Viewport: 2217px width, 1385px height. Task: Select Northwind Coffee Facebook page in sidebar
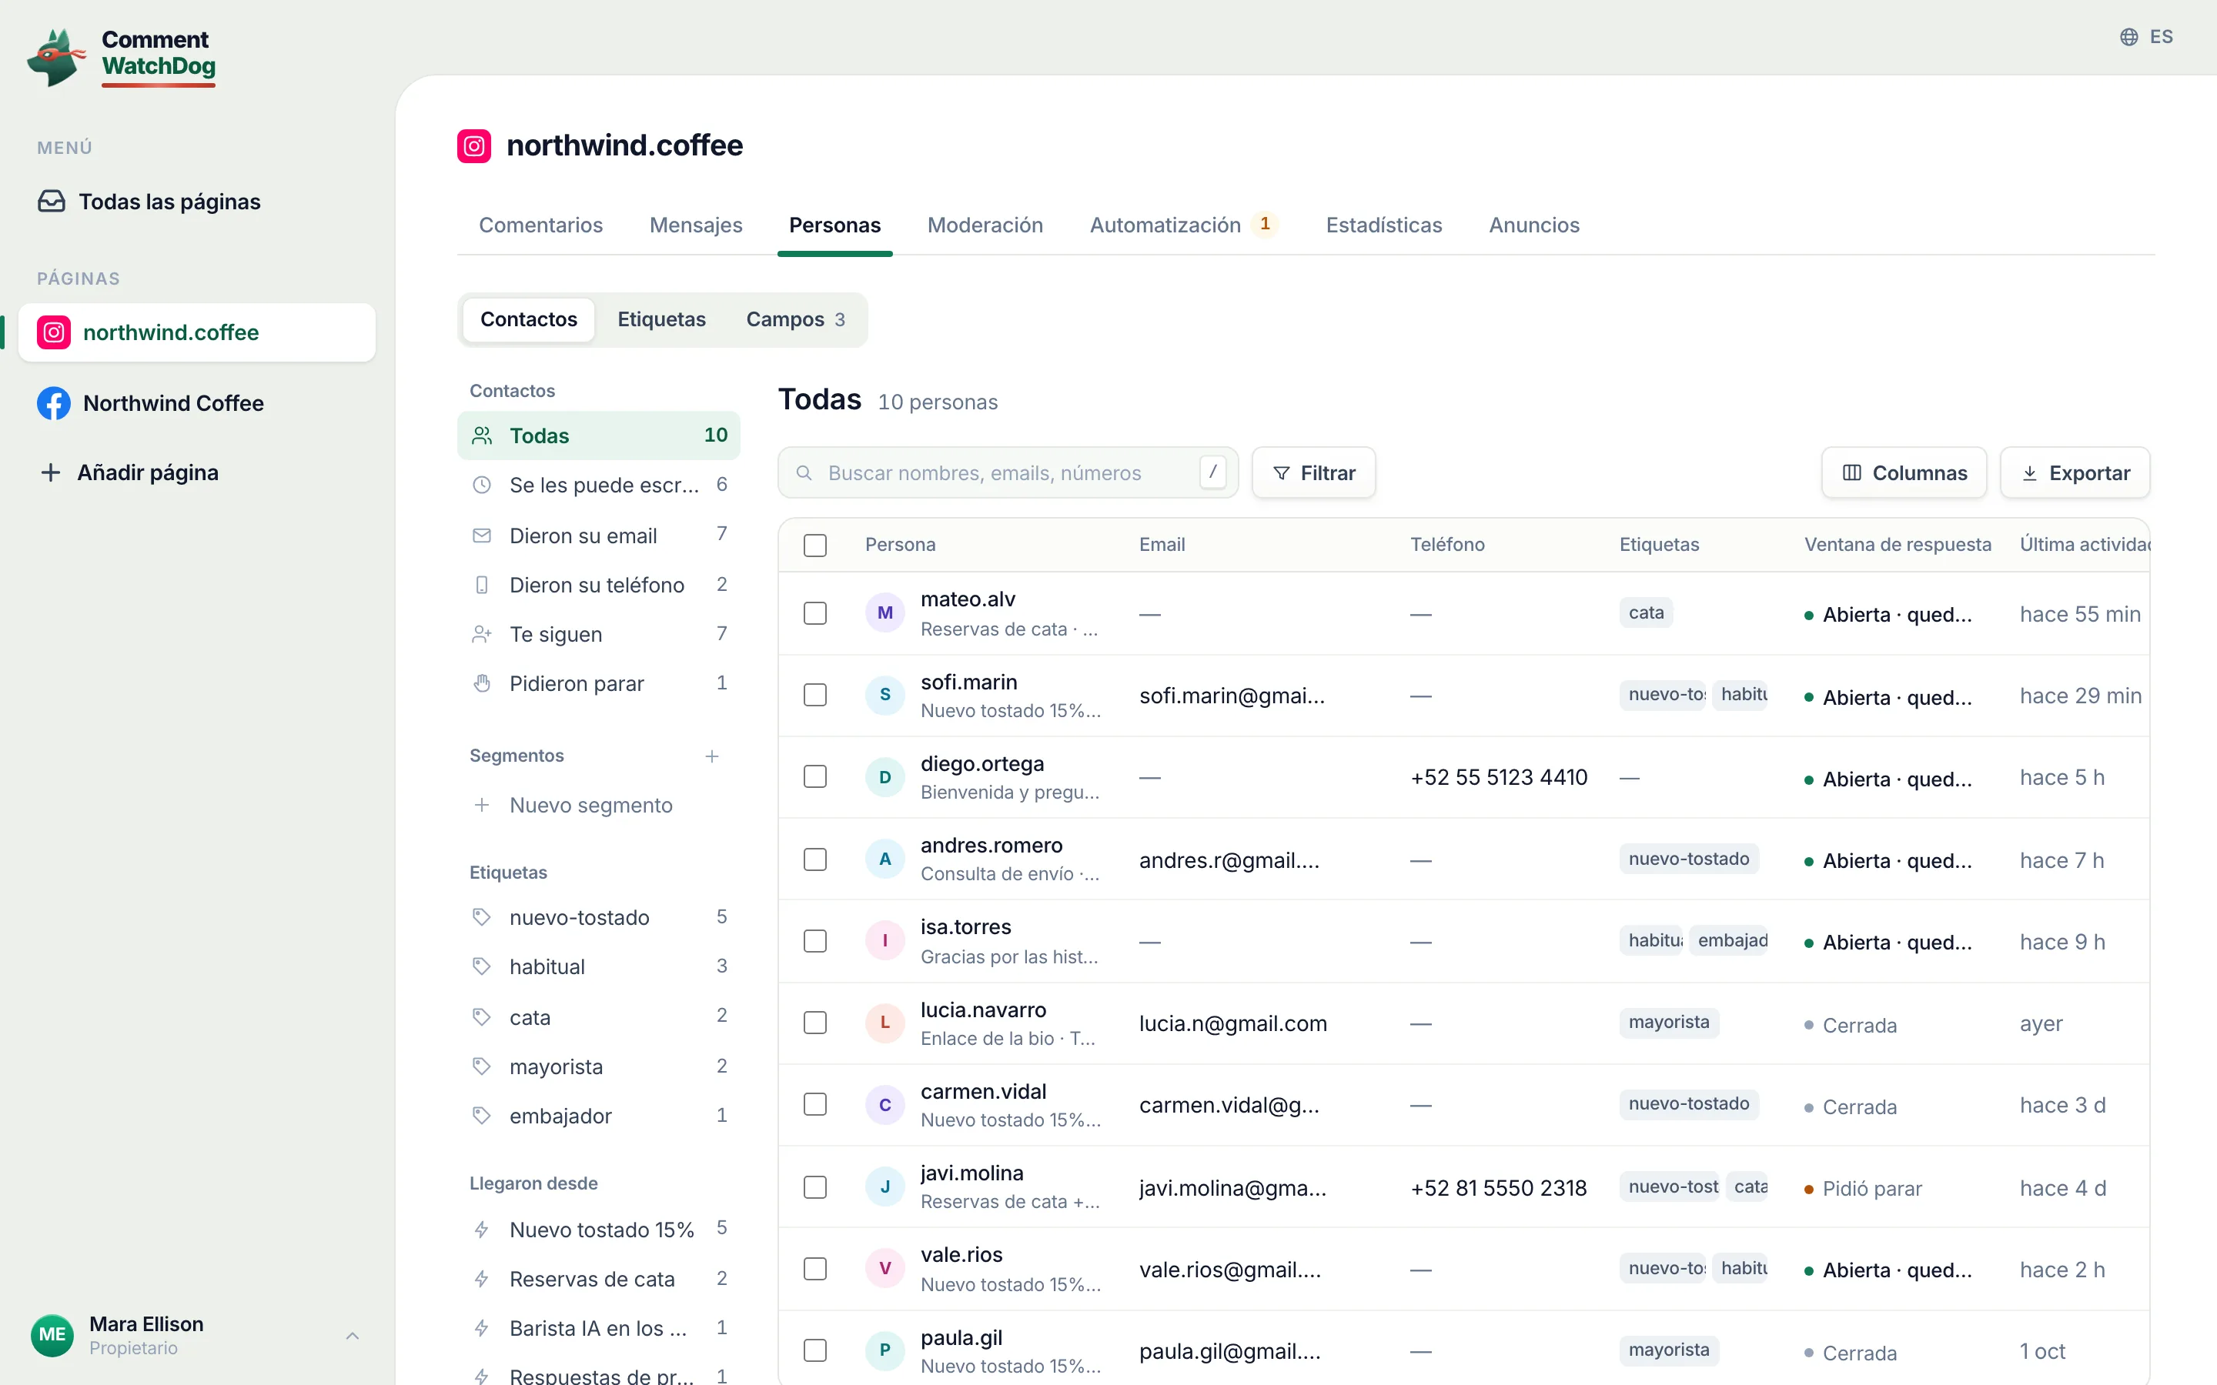pyautogui.click(x=197, y=403)
